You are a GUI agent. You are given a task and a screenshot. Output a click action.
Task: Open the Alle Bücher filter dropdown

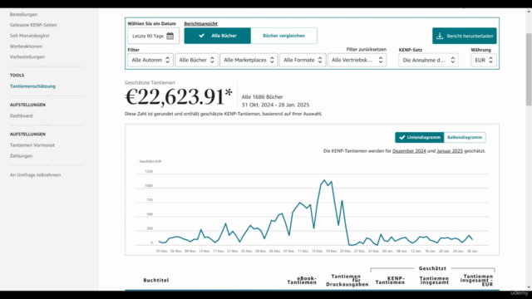(196, 60)
